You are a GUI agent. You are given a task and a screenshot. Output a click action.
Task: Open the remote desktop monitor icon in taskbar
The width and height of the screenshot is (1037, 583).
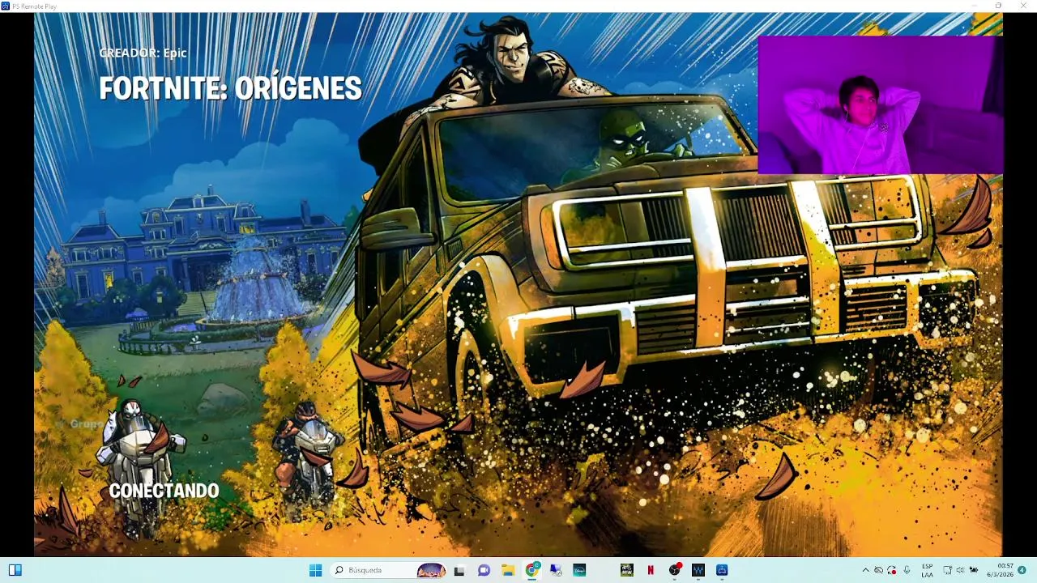click(556, 570)
